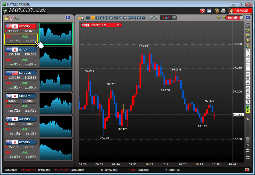
Task: Select the 2H timeframe
Action: pyautogui.click(x=120, y=18)
